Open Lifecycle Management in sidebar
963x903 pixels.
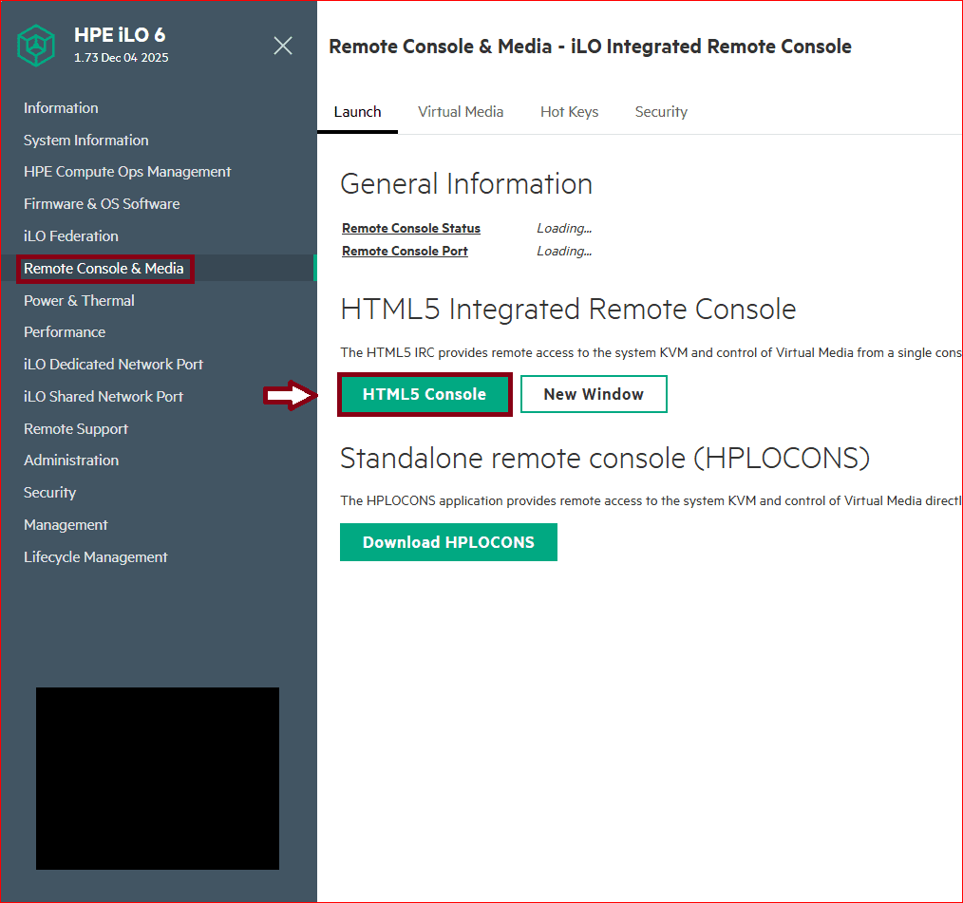(x=95, y=557)
